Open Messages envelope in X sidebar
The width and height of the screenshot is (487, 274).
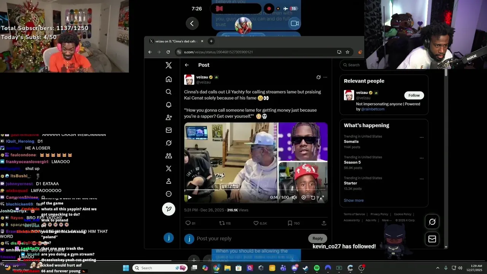[x=169, y=130]
